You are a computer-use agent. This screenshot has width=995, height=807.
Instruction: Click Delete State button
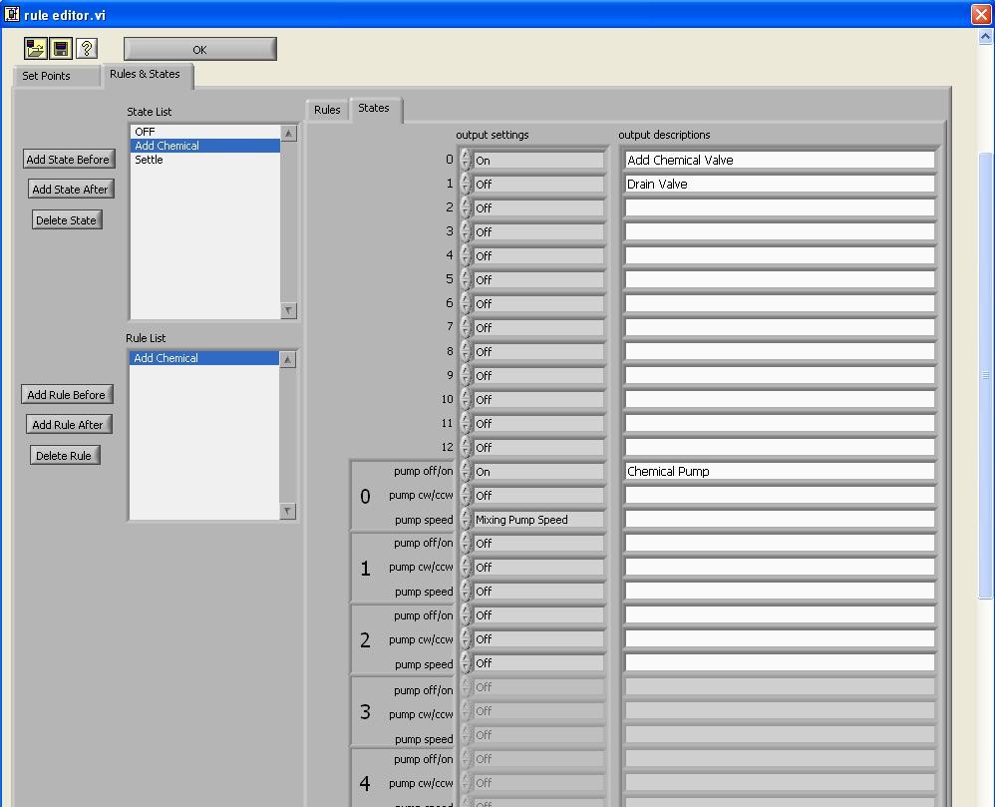tap(67, 219)
